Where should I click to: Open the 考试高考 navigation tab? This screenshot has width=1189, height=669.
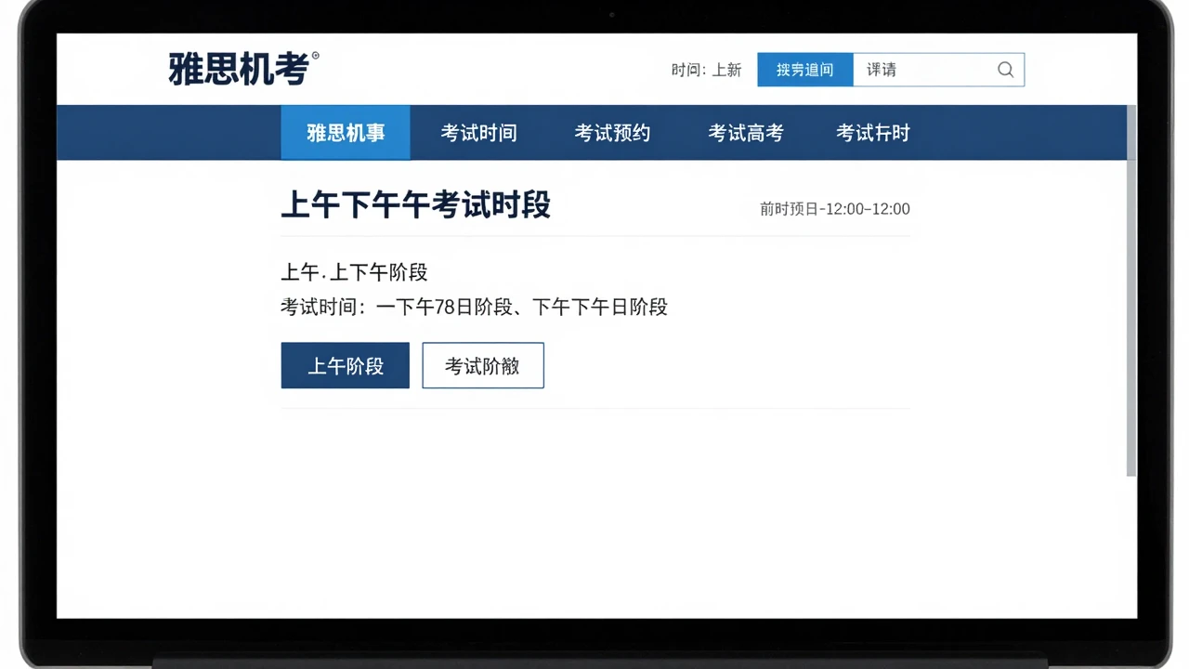[746, 133]
